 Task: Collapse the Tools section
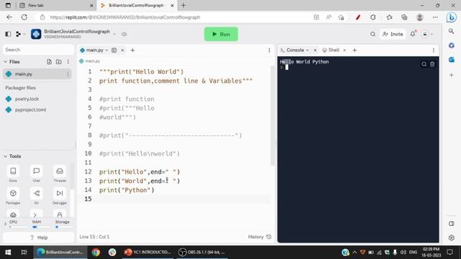pos(5,156)
